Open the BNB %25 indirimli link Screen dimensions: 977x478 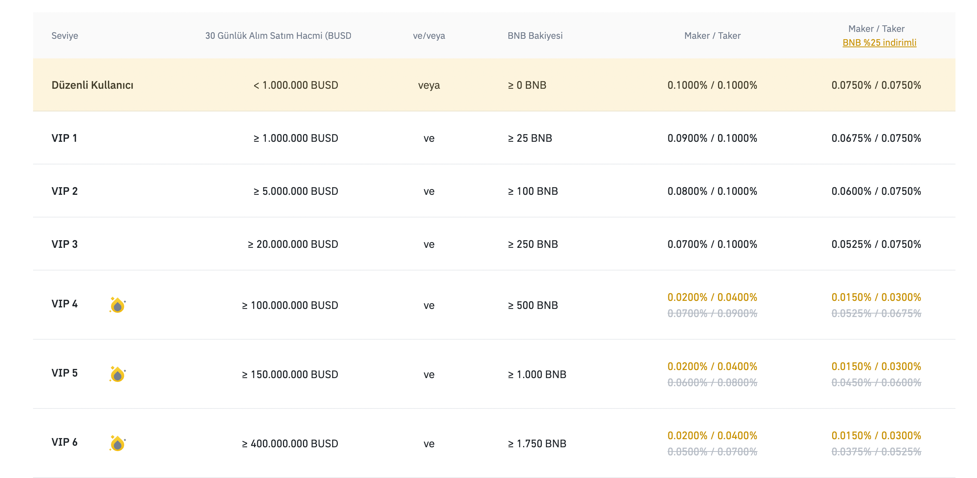tap(879, 43)
